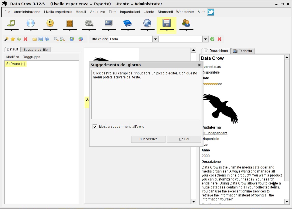
Task: Click the small globe online search icon
Action: pyautogui.click(x=72, y=39)
